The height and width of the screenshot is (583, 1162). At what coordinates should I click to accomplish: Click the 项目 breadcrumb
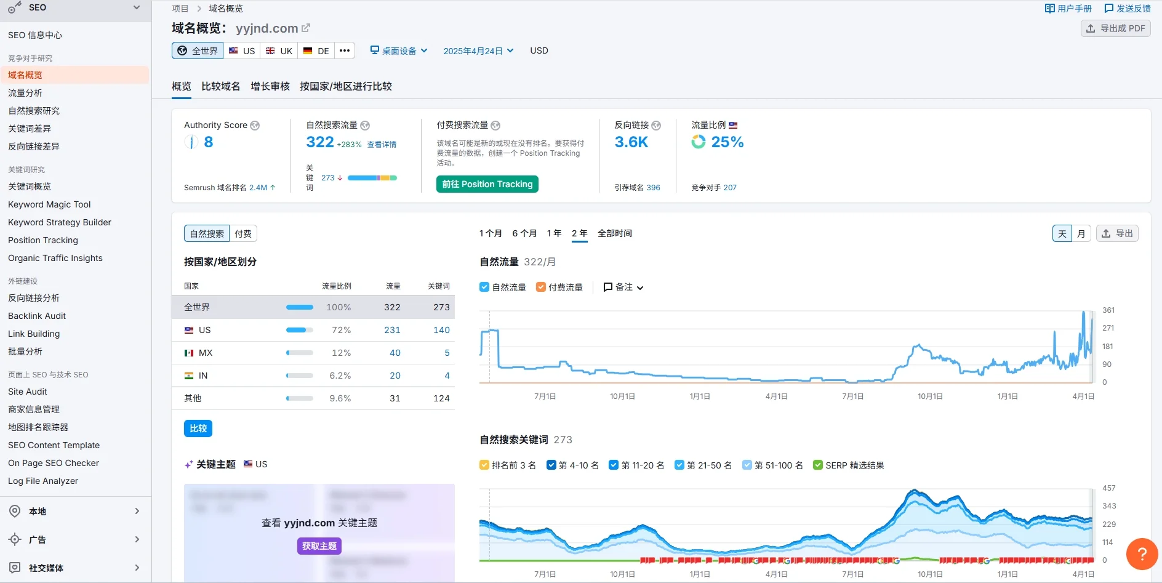180,9
